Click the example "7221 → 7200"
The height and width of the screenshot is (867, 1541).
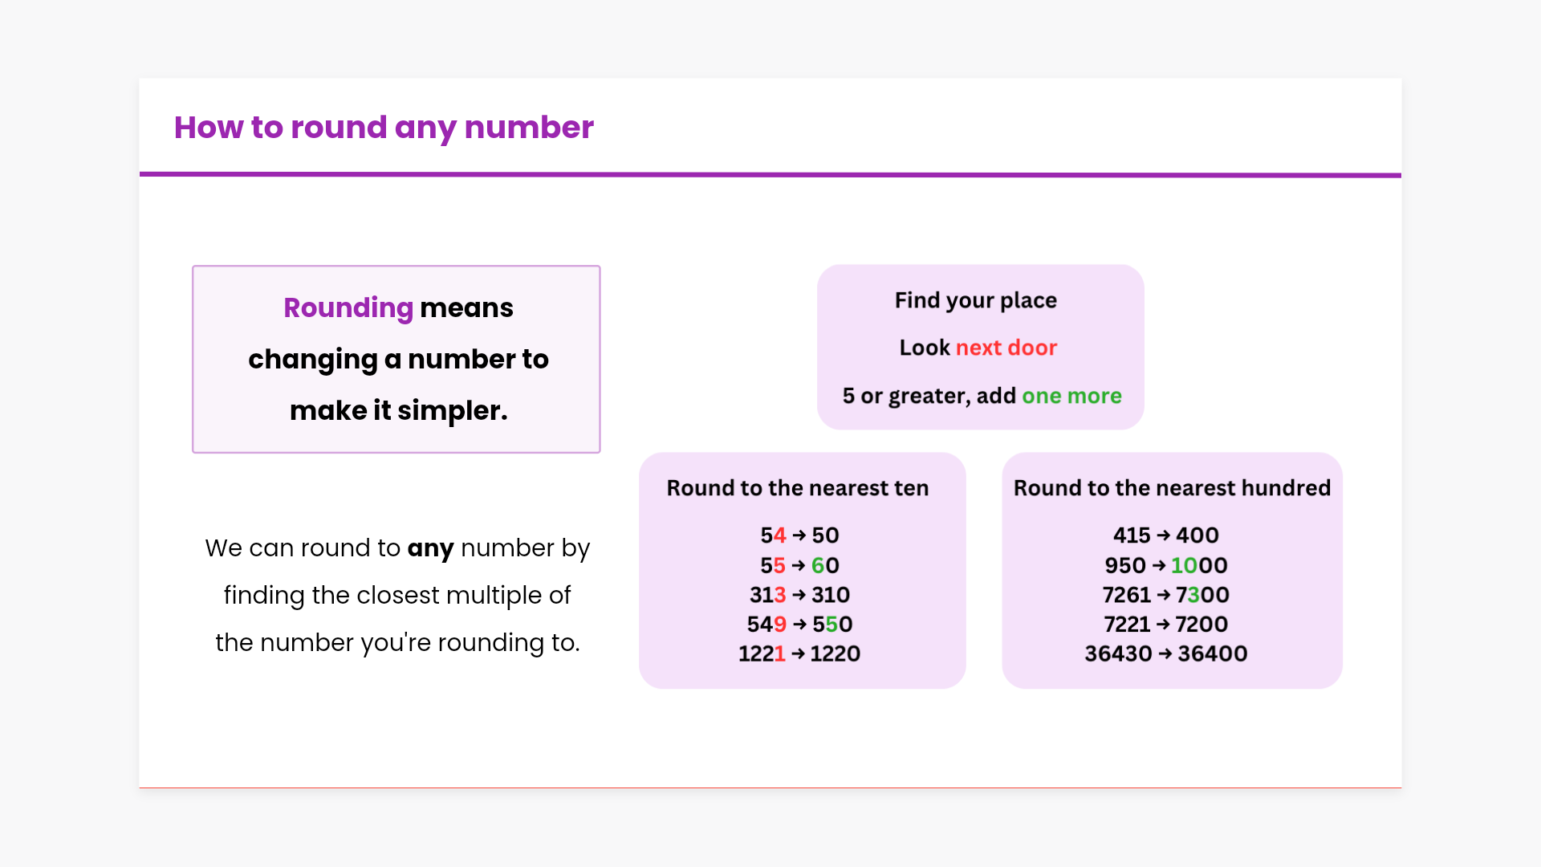[x=1165, y=625]
